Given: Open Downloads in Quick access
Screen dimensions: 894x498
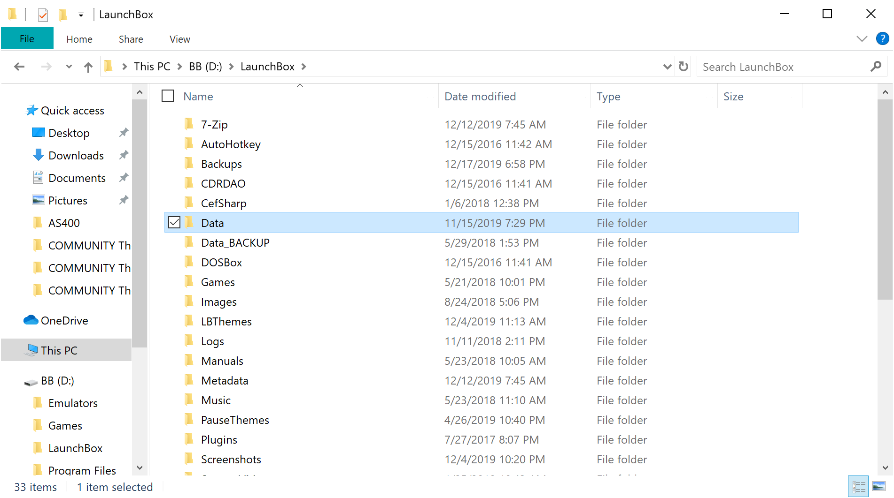Looking at the screenshot, I should click(x=76, y=156).
